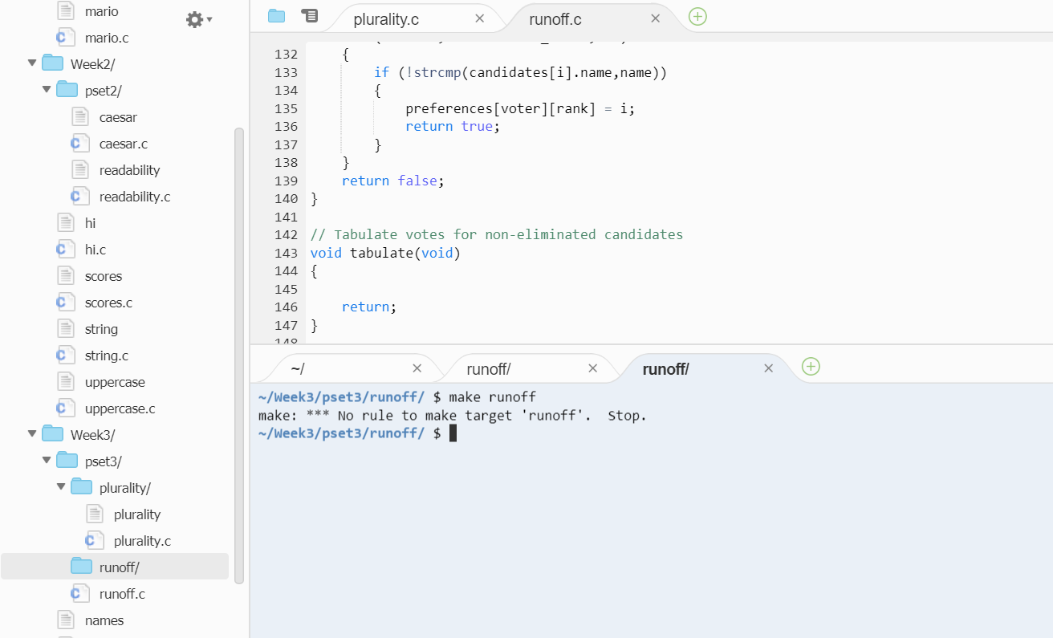The width and height of the screenshot is (1053, 638).
Task: Open readability.c C file icon
Action: [80, 196]
